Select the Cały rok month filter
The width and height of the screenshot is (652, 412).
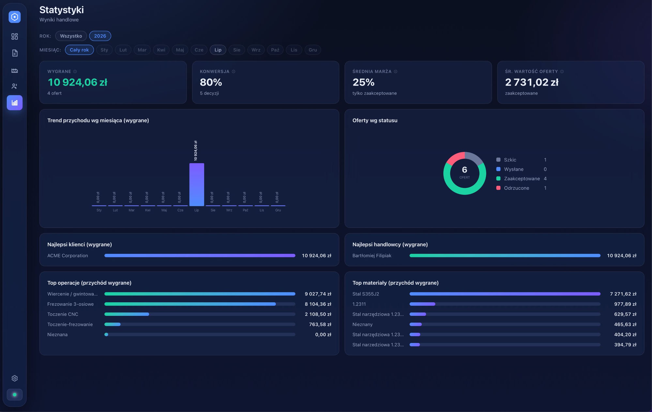(x=79, y=50)
